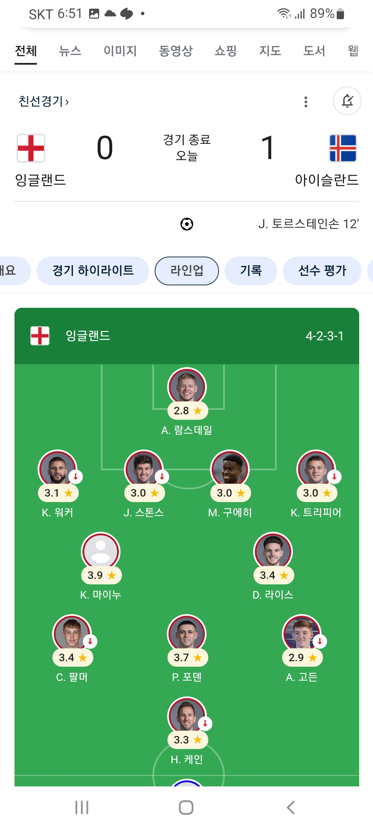Tap the Iceland flag icon in scoreboard
The image size is (373, 830).
[343, 148]
